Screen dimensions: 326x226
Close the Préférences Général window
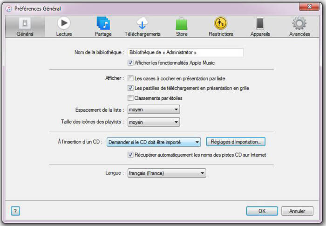pos(309,7)
